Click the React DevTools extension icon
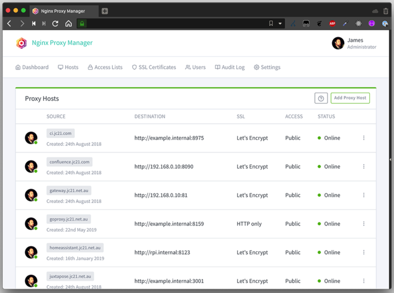The height and width of the screenshot is (293, 394). 359,23
